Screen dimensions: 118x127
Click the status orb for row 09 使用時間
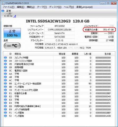click(x=5, y=67)
